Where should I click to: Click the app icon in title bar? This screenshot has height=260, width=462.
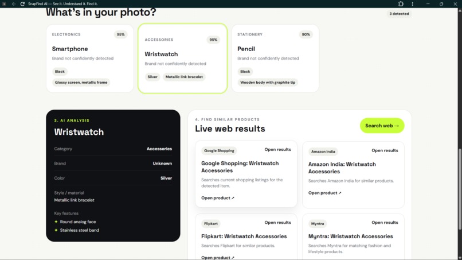pos(4,4)
